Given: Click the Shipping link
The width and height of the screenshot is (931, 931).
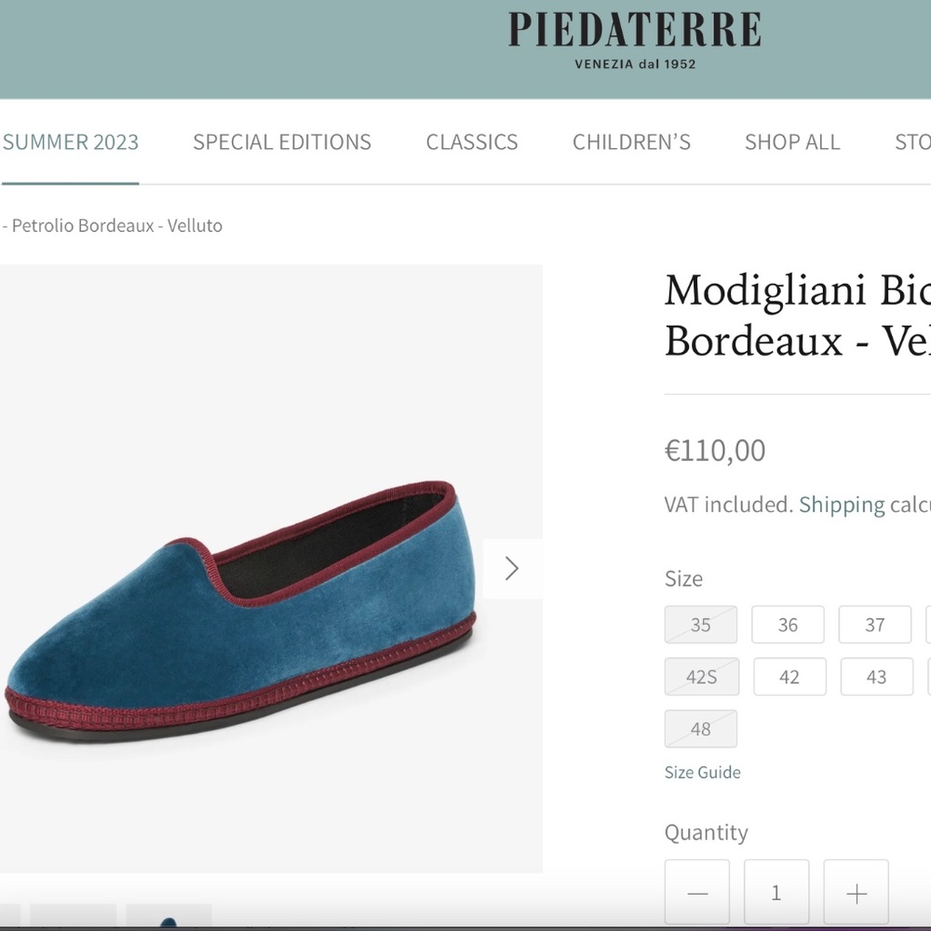Looking at the screenshot, I should click(x=842, y=504).
